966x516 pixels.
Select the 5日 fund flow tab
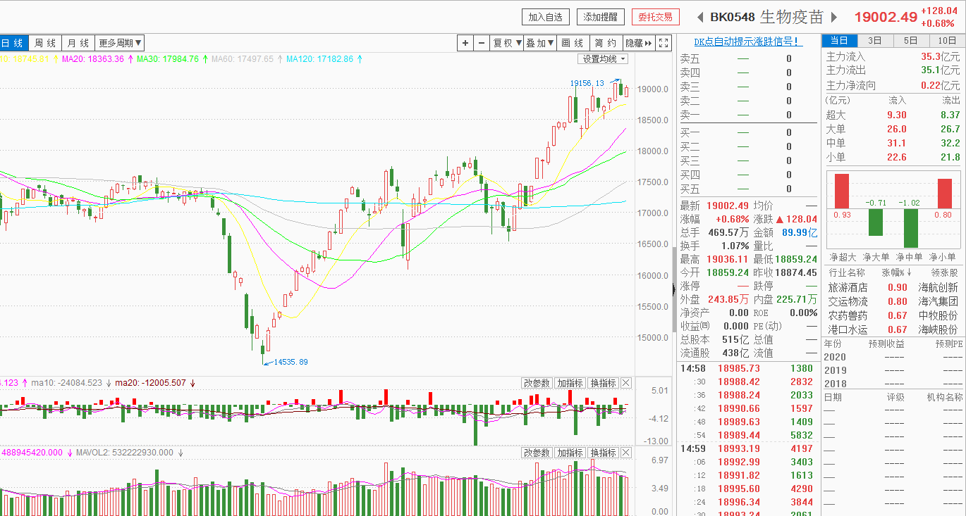[911, 40]
